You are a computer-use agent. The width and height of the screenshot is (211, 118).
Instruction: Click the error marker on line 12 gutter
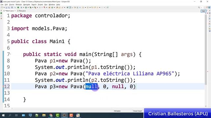point(3,87)
